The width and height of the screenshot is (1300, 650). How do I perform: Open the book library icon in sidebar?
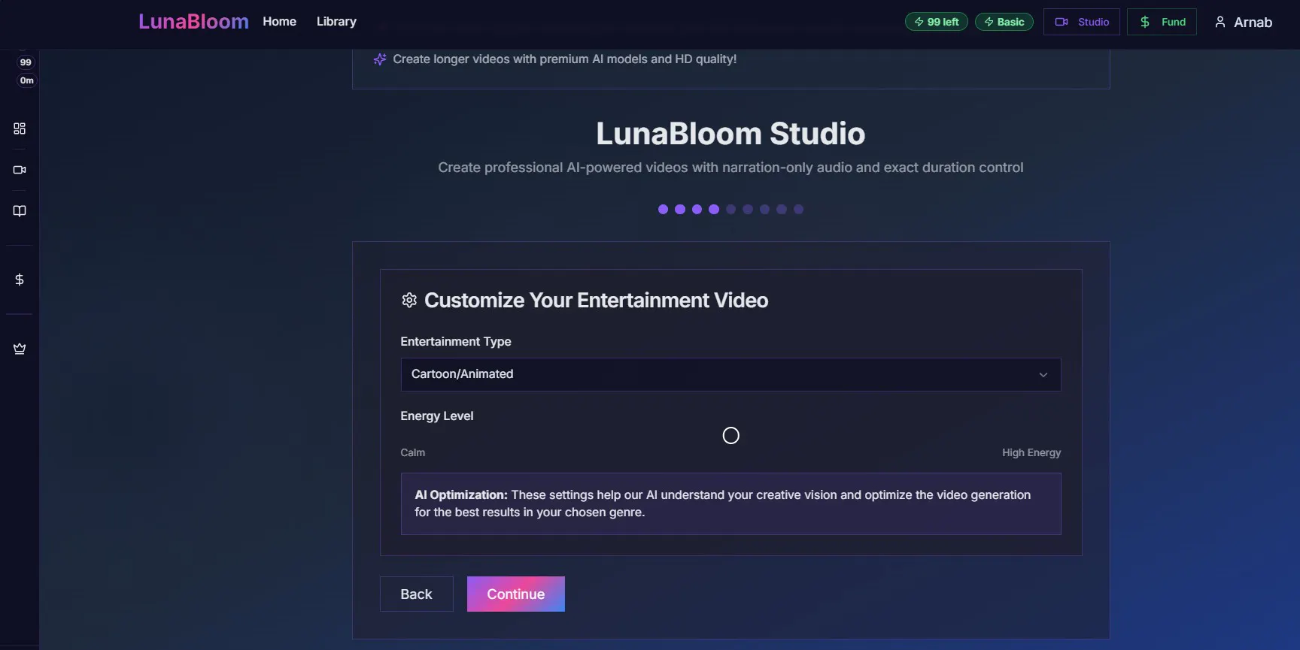[x=20, y=211]
